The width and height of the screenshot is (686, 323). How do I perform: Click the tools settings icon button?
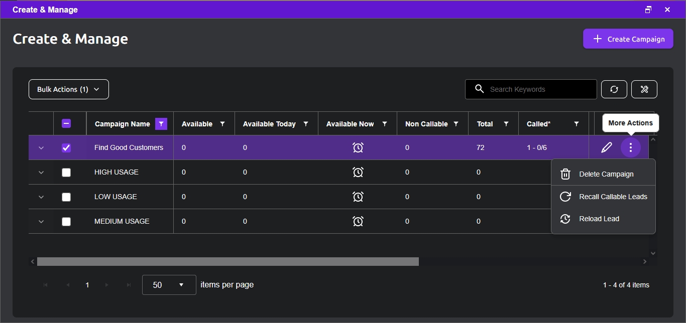644,89
